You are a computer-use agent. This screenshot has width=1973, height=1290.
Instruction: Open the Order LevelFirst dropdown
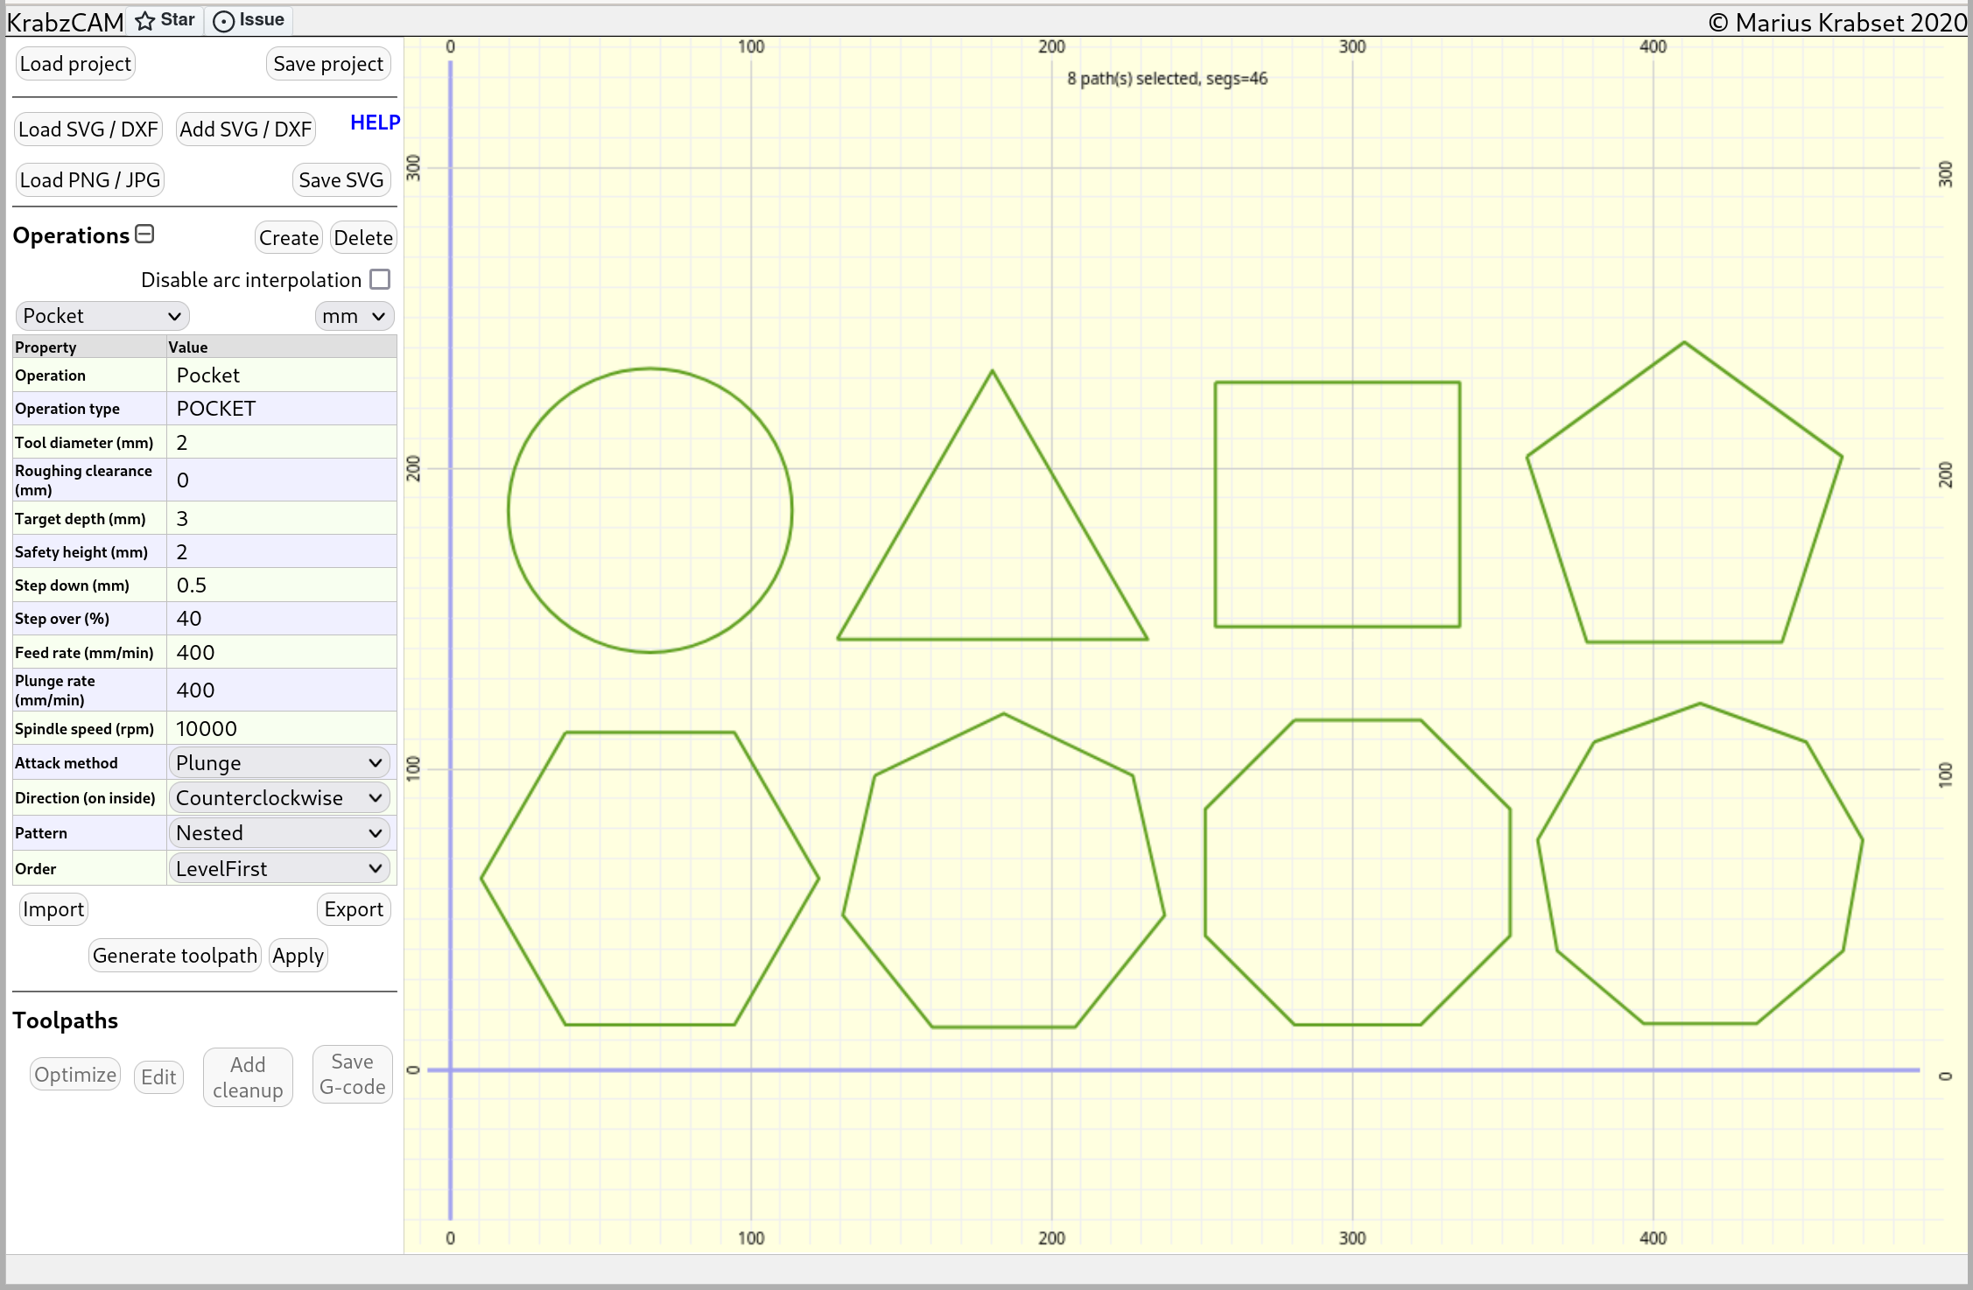(x=279, y=868)
